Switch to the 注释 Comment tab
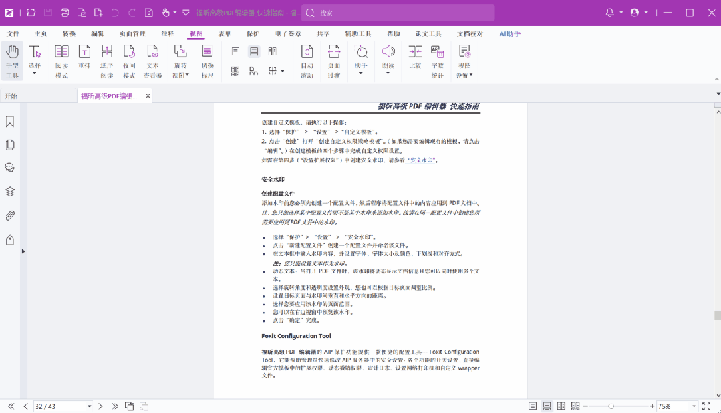Viewport: 721px width, 413px height. [x=167, y=33]
